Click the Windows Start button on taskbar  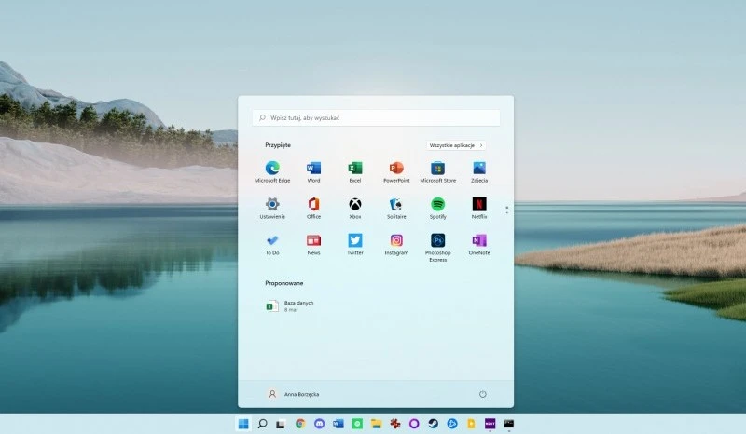(x=243, y=424)
